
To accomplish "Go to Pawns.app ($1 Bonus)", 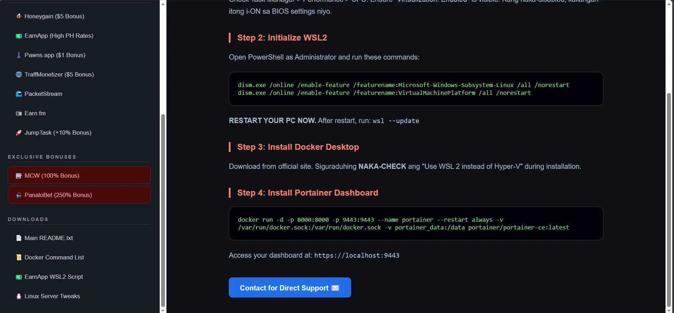I will [79, 55].
